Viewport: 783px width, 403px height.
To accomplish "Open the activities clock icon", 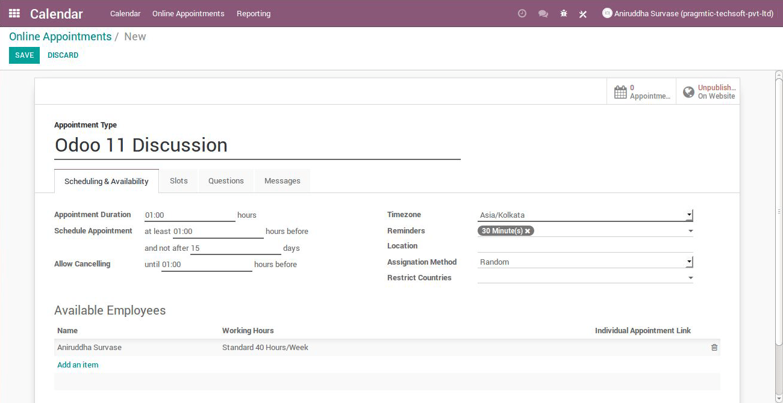I will [522, 13].
